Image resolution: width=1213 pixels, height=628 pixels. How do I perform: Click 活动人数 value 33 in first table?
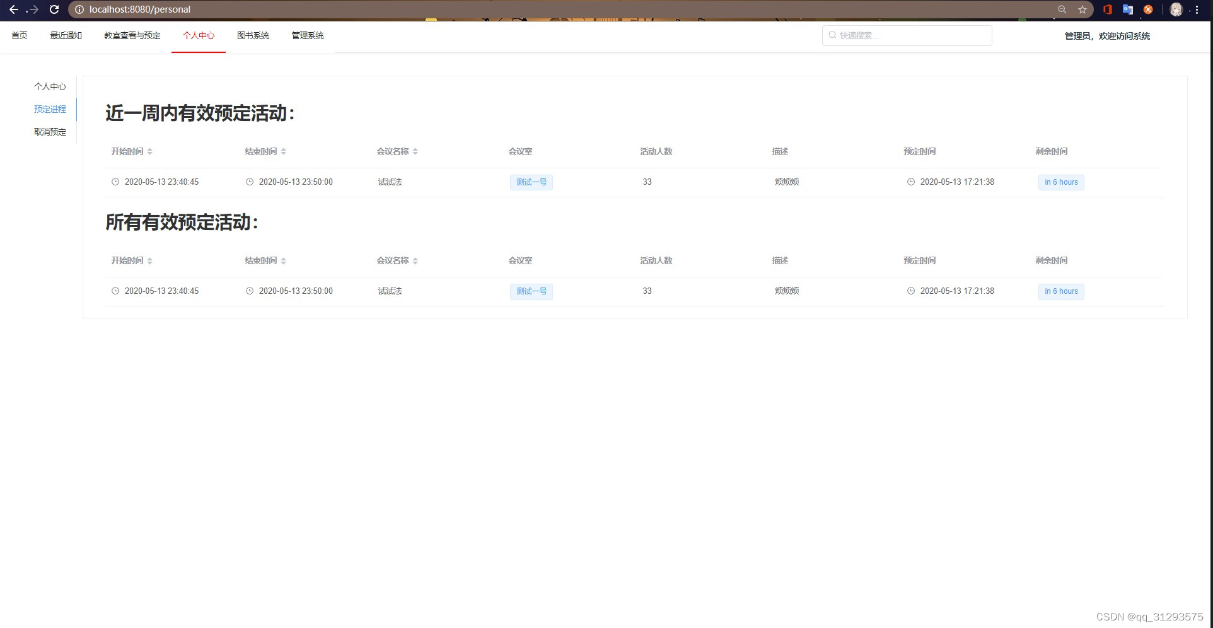click(647, 182)
